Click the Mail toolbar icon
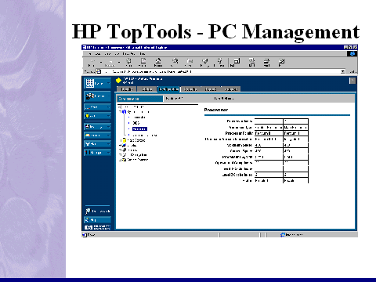The height and width of the screenshot is (282, 376). [251, 62]
